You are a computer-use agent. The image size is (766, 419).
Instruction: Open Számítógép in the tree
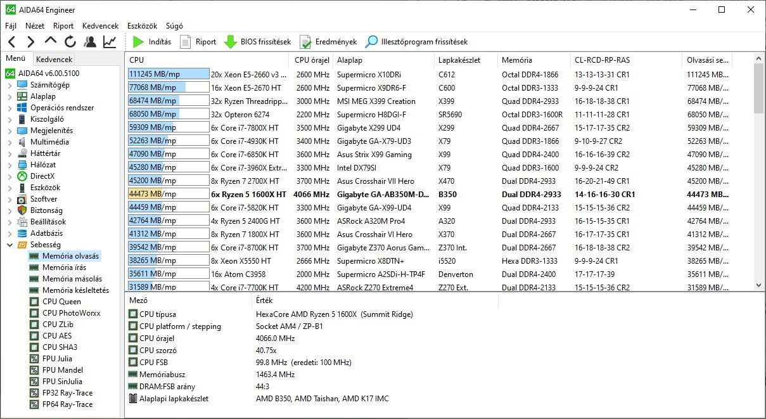(49, 84)
